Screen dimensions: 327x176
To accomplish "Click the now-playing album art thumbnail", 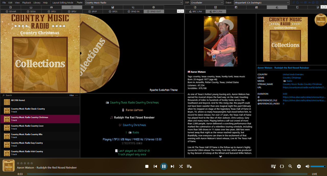I will click(x=8, y=166).
